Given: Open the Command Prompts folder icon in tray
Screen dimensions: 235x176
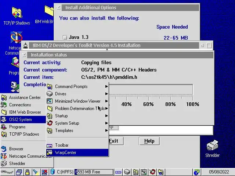Looking at the screenshot, I should [x=161, y=172].
